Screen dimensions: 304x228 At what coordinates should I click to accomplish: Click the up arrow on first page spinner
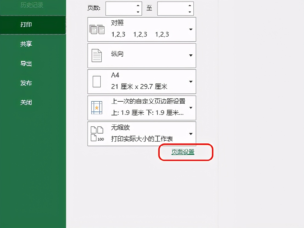139,5
